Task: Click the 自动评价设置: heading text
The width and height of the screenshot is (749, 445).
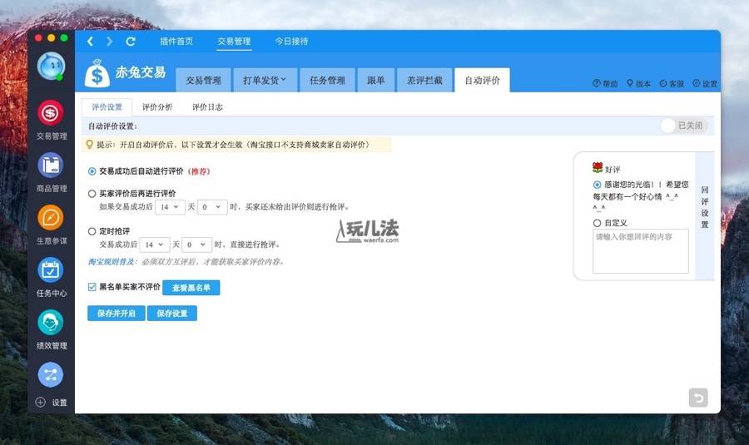Action: click(x=112, y=126)
